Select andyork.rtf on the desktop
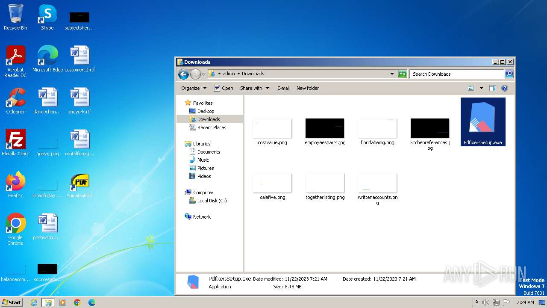Image resolution: width=547 pixels, height=308 pixels. pyautogui.click(x=80, y=101)
